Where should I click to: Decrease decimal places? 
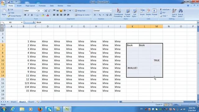[110, 15]
